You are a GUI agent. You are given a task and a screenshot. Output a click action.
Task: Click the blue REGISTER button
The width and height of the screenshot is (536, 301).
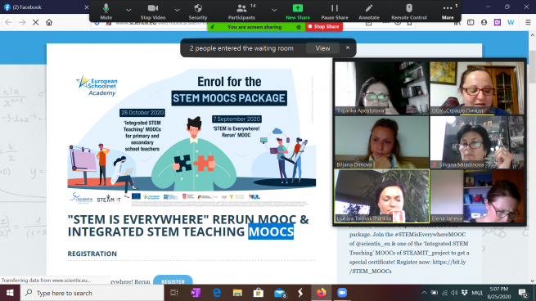click(173, 281)
